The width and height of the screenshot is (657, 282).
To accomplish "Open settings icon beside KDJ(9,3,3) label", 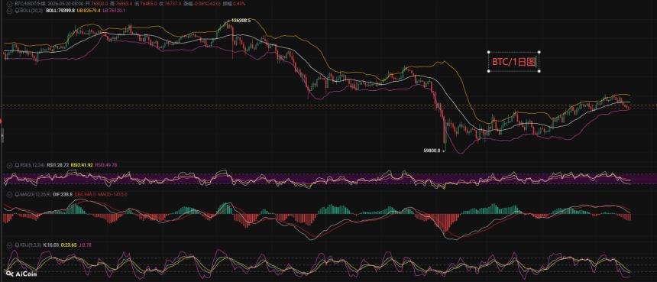I will pos(17,245).
